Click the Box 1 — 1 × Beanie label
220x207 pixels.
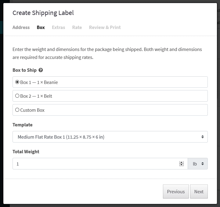pyautogui.click(x=39, y=82)
